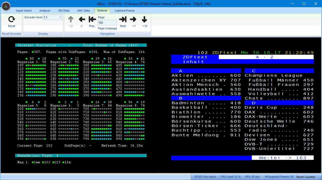
Task: Click 'Bunte Meldung 811' entry
Action: coord(206,135)
